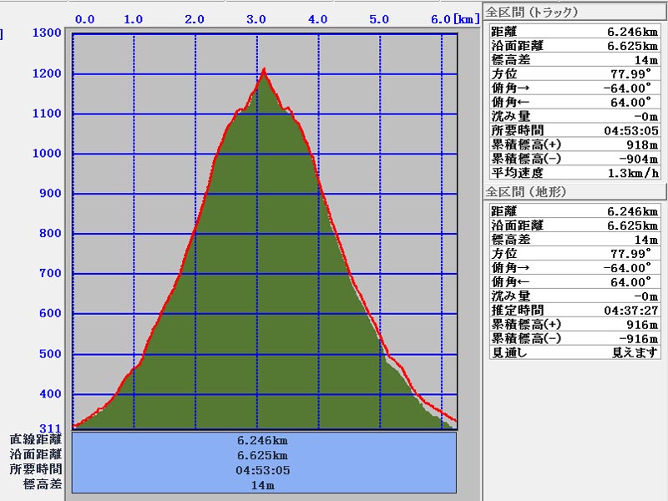Viewport: 668px width, 501px height.
Task: Click the 見通し row showing 見えます
Action: [574, 352]
